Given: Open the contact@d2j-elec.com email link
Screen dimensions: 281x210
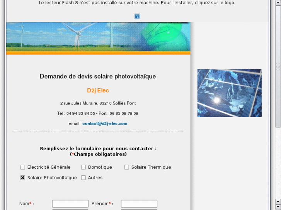Looking at the screenshot, I should tap(105, 124).
